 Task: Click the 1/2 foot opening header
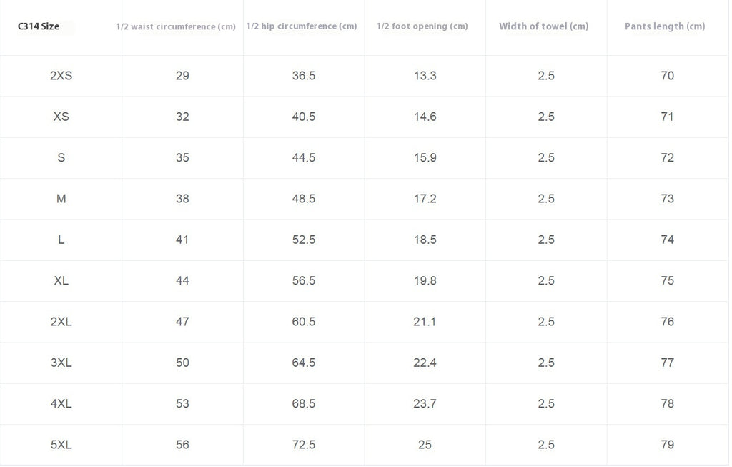(x=422, y=26)
